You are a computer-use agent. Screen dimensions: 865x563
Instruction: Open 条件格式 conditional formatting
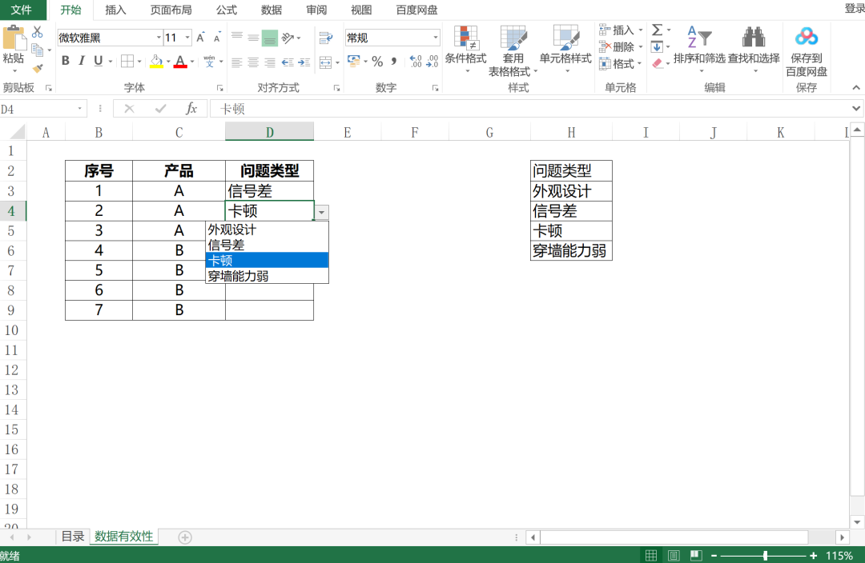click(465, 49)
